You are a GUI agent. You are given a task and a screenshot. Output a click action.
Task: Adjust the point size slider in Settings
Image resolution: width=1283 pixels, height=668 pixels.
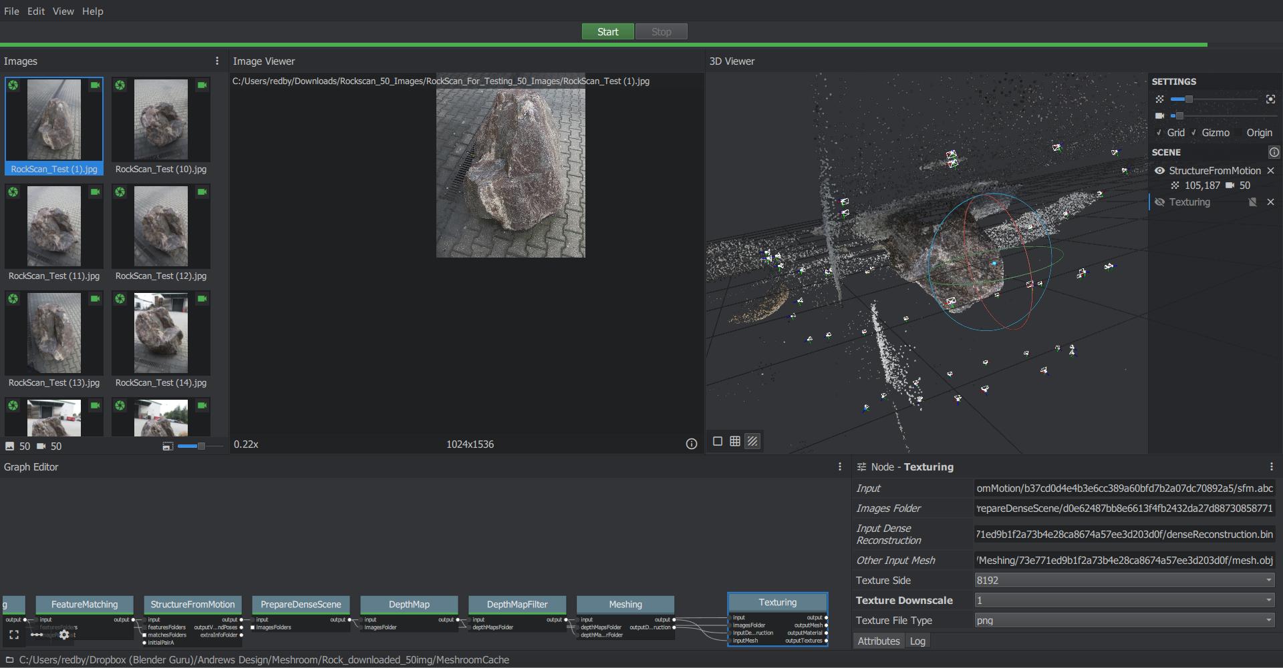(x=1214, y=99)
